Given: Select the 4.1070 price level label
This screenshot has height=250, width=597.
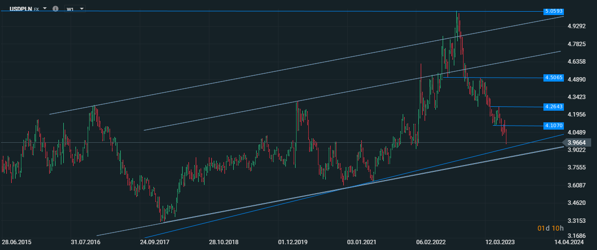Looking at the screenshot, I should coord(553,126).
